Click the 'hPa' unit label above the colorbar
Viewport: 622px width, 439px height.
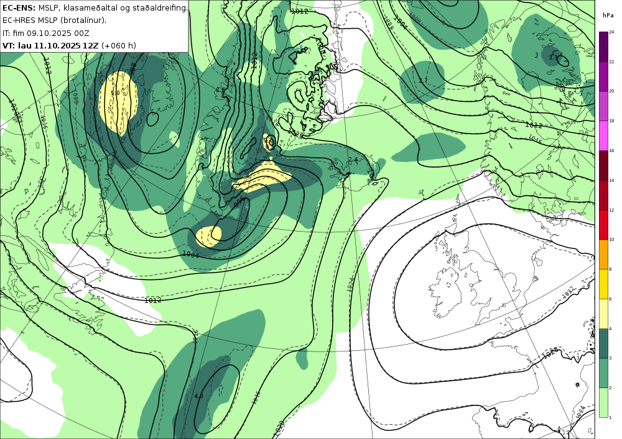608,16
